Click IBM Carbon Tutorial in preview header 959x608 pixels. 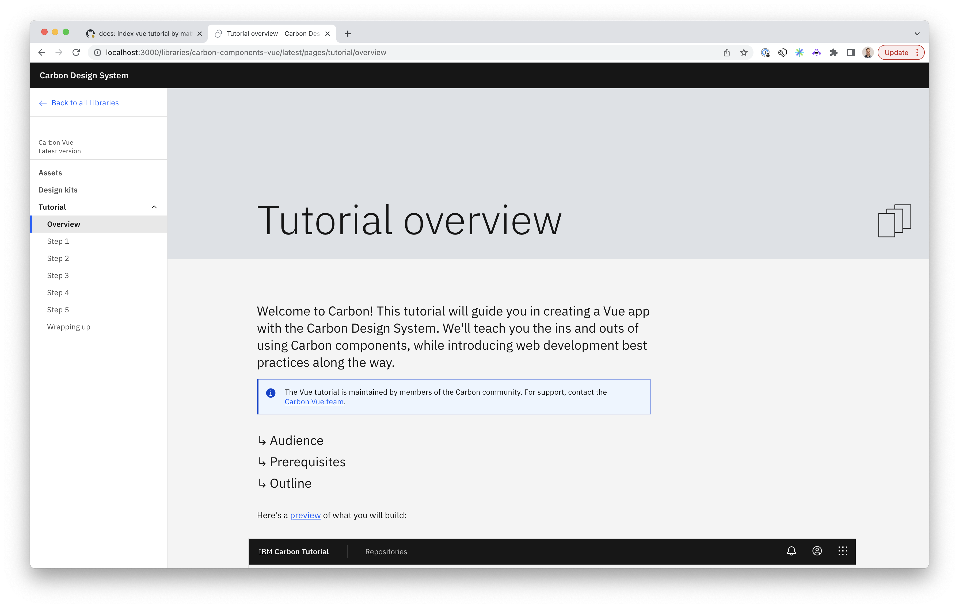(294, 552)
